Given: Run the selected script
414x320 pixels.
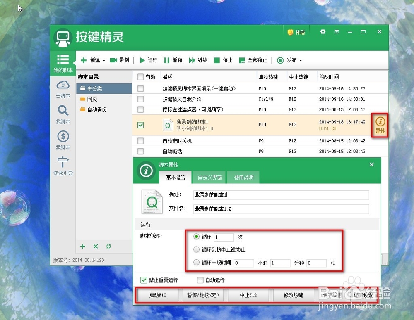Looking at the screenshot, I should [x=148, y=60].
